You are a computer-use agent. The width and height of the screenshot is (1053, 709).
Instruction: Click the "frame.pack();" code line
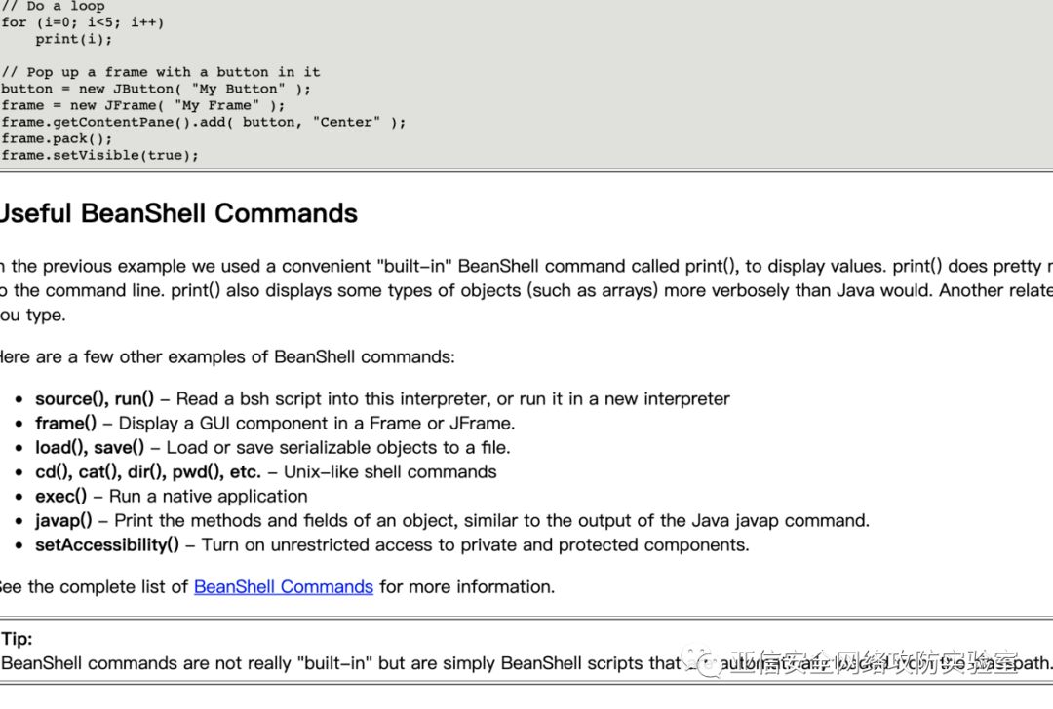tap(57, 138)
